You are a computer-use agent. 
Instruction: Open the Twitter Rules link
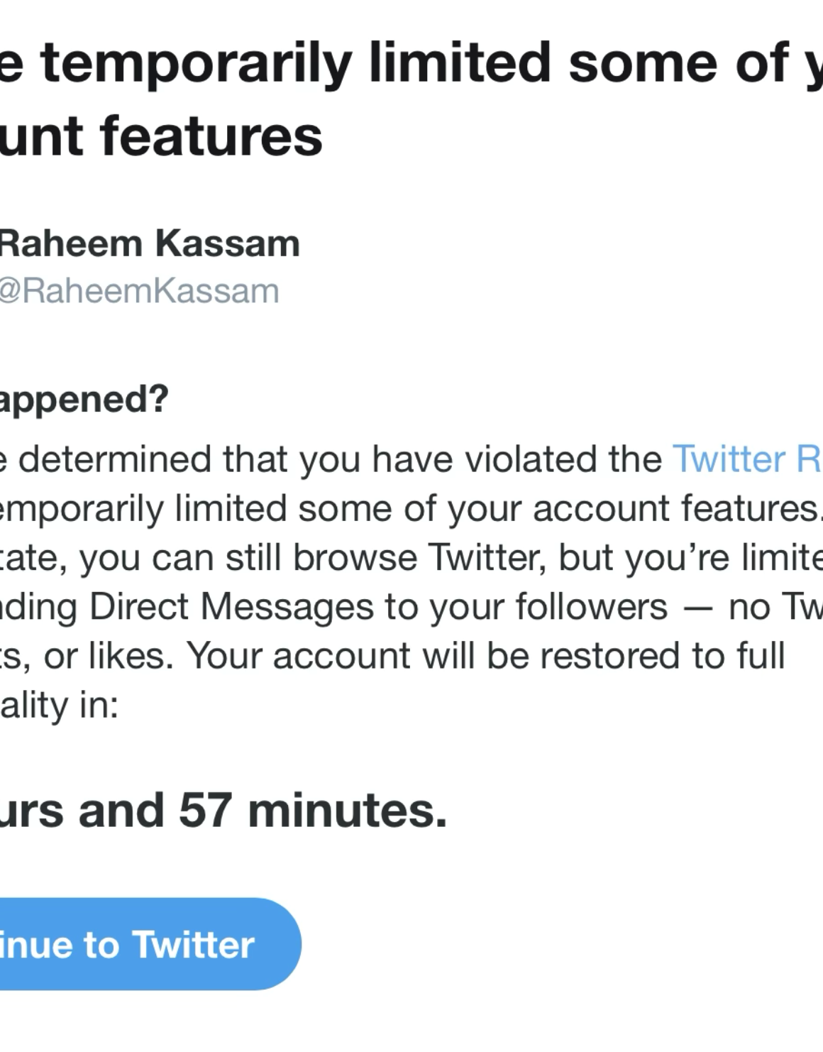pyautogui.click(x=746, y=459)
